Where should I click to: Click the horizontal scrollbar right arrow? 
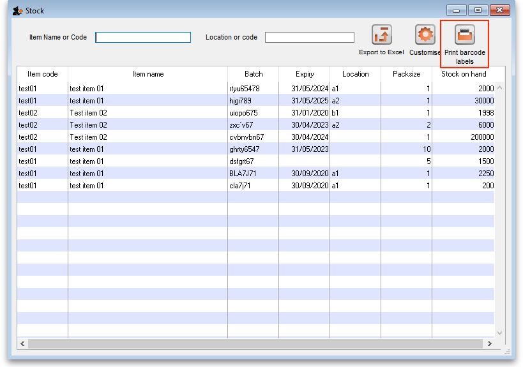(489, 343)
